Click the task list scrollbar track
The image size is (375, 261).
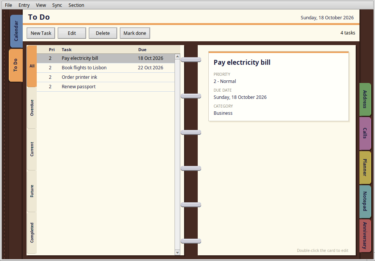(x=177, y=155)
